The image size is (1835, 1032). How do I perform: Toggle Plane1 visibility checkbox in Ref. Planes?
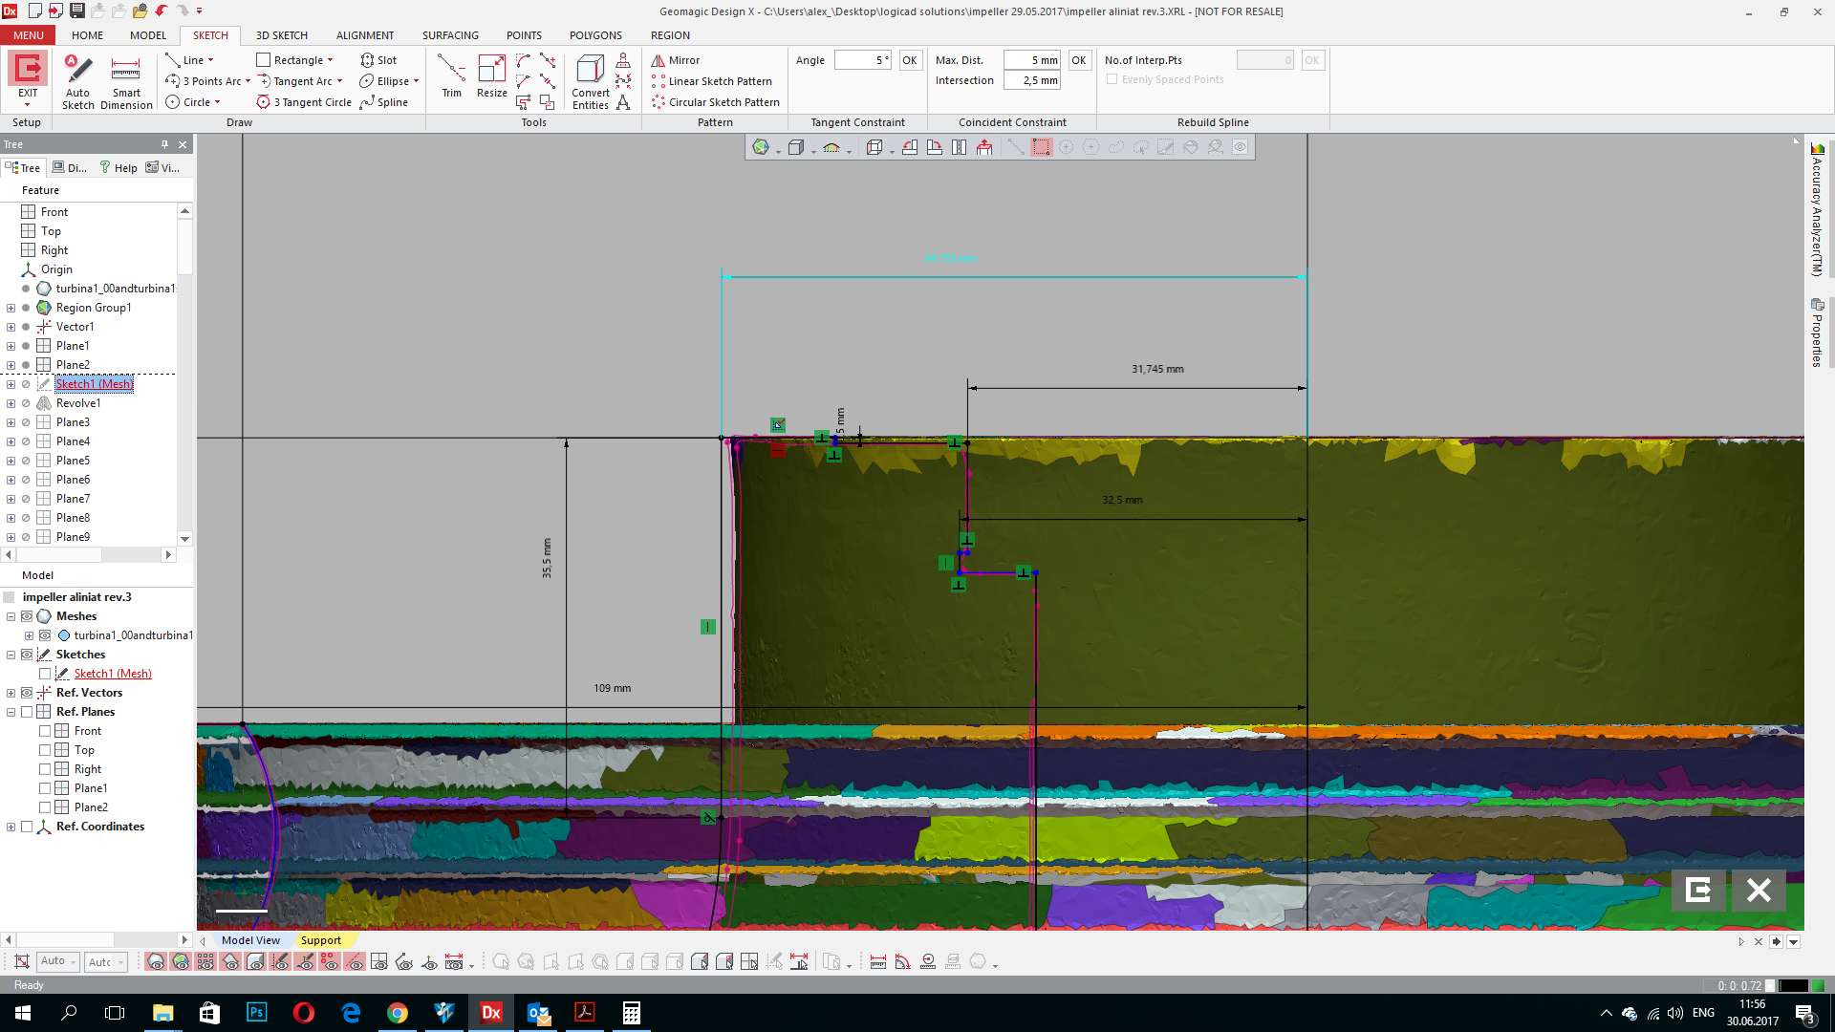click(45, 788)
